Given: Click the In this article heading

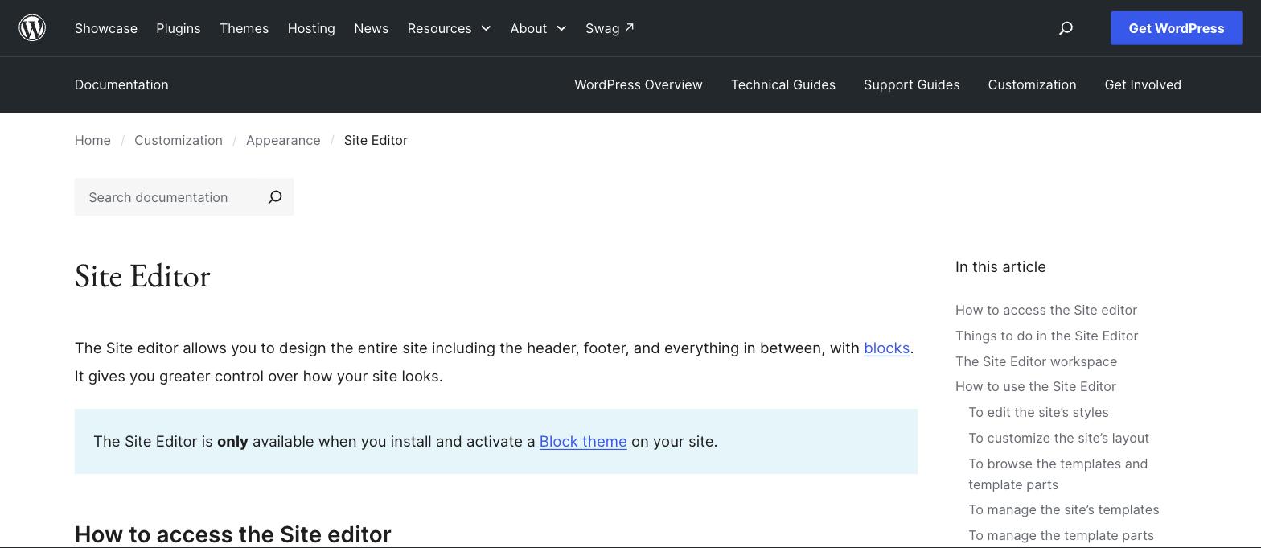Looking at the screenshot, I should point(1000,267).
